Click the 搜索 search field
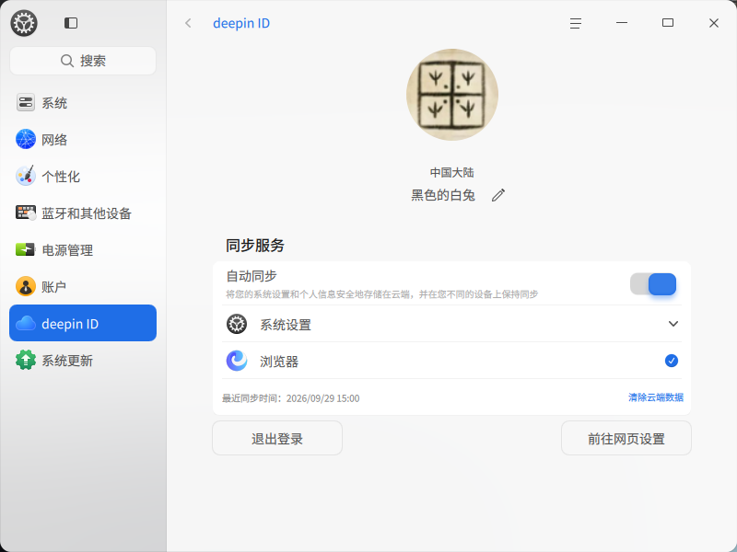This screenshot has height=552, width=737. pyautogui.click(x=83, y=61)
